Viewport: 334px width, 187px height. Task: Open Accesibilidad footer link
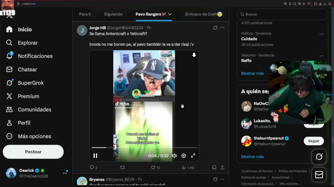click(x=281, y=177)
